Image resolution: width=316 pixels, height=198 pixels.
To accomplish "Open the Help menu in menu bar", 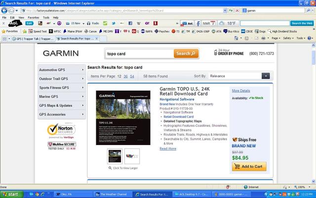I will click(x=56, y=18).
